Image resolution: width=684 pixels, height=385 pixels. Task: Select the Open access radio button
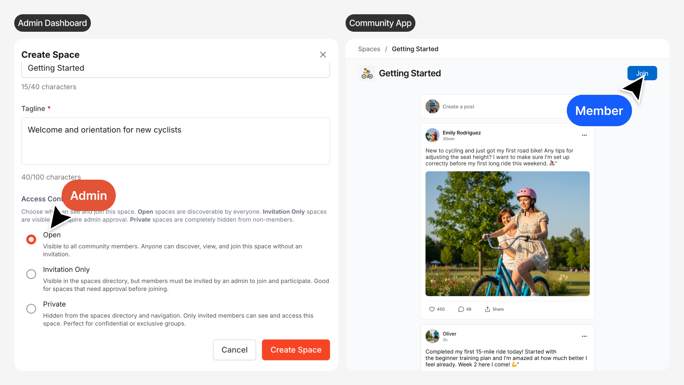31,239
